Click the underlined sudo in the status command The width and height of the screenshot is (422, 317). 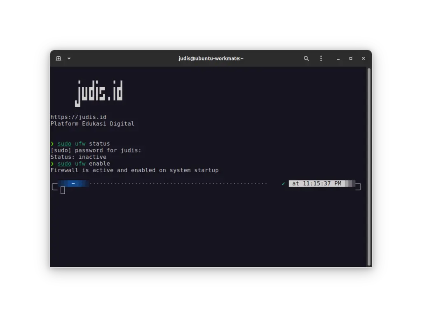click(64, 143)
